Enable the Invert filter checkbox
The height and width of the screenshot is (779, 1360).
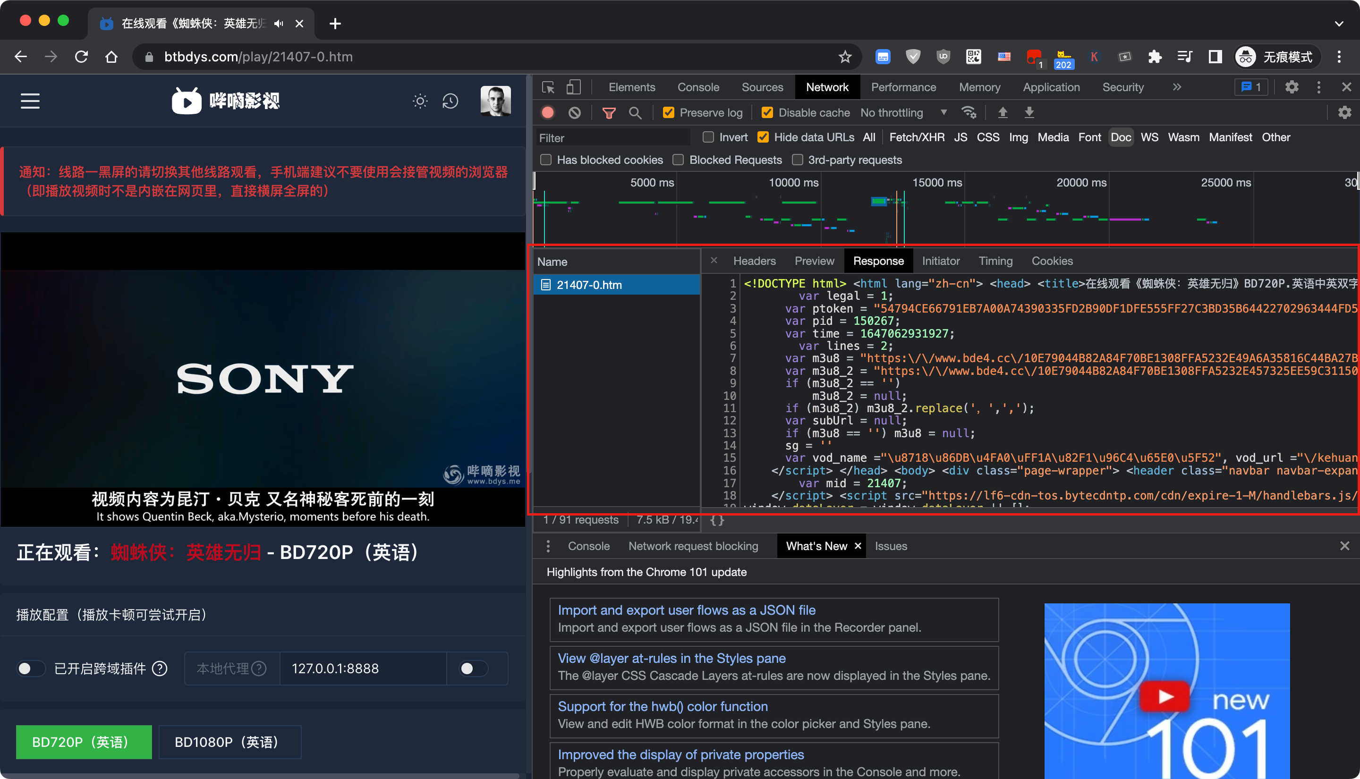click(708, 137)
